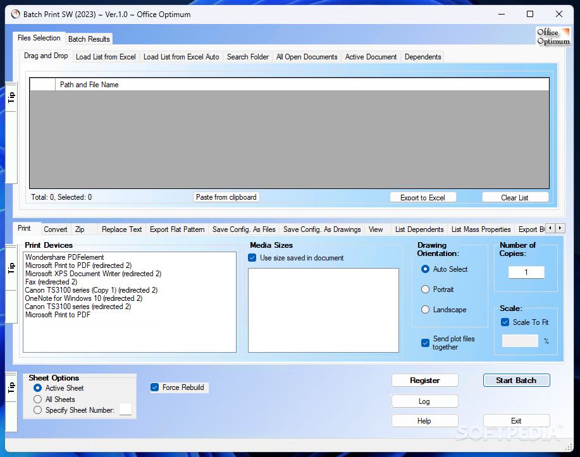Open Help button
The width and height of the screenshot is (580, 457).
point(424,421)
